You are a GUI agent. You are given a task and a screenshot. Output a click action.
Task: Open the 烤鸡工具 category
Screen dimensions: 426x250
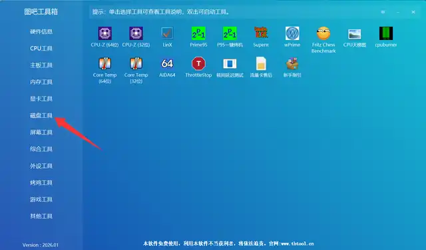(41, 183)
